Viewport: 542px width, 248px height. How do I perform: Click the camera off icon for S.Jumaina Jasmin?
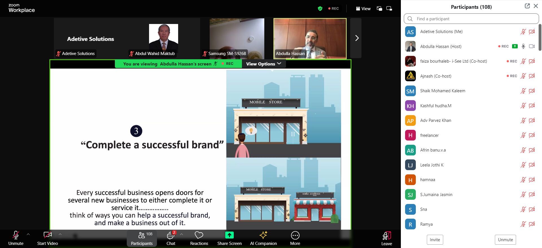pyautogui.click(x=532, y=195)
